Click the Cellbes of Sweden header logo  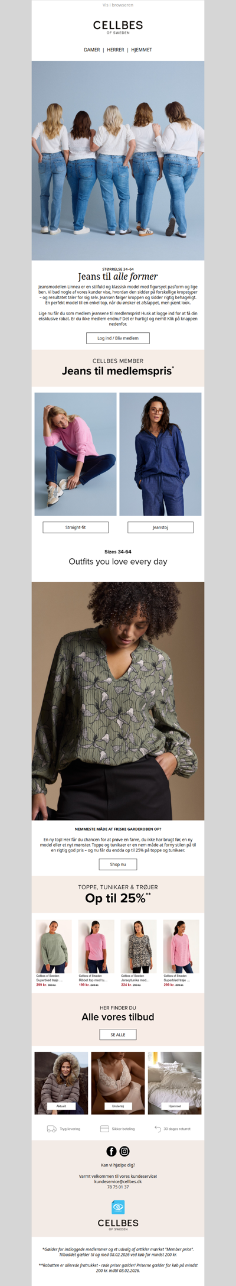pyautogui.click(x=118, y=27)
